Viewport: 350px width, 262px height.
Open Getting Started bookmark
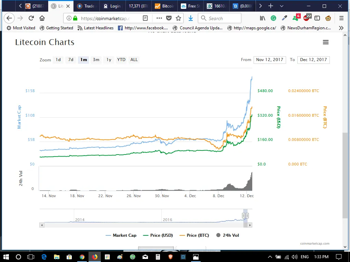56,28
